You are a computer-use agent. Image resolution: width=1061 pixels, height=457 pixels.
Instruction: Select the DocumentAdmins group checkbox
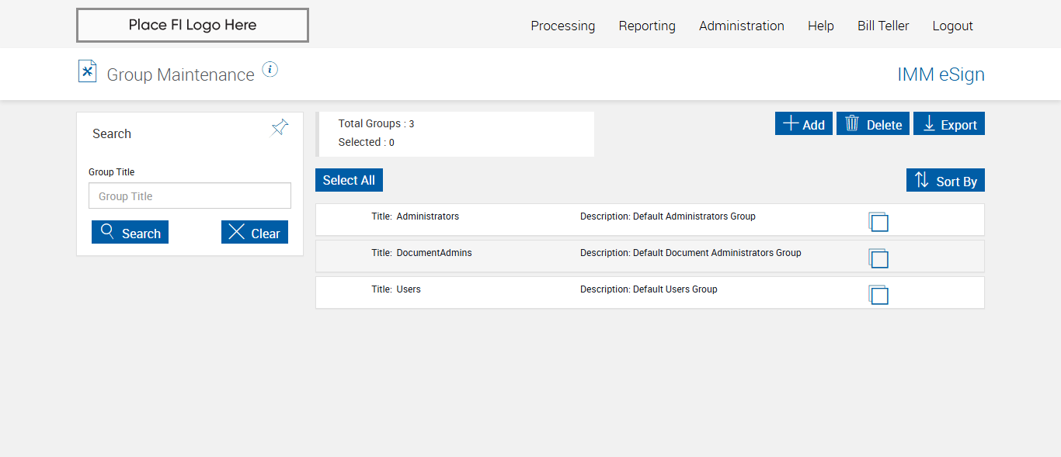click(x=879, y=260)
